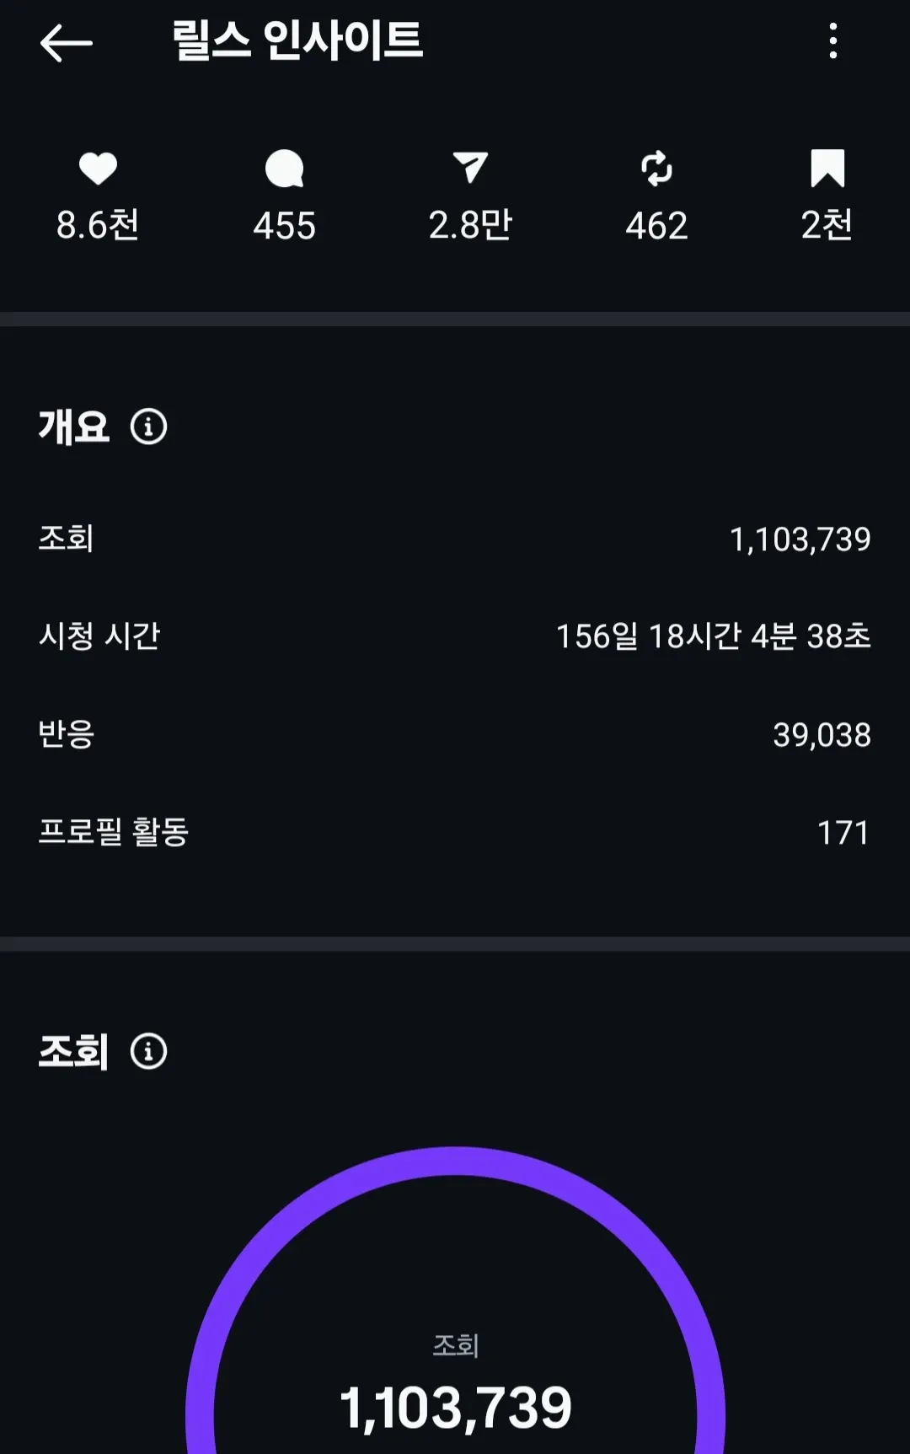This screenshot has width=910, height=1454.
Task: Tap the comment bubble icon
Action: [x=284, y=169]
